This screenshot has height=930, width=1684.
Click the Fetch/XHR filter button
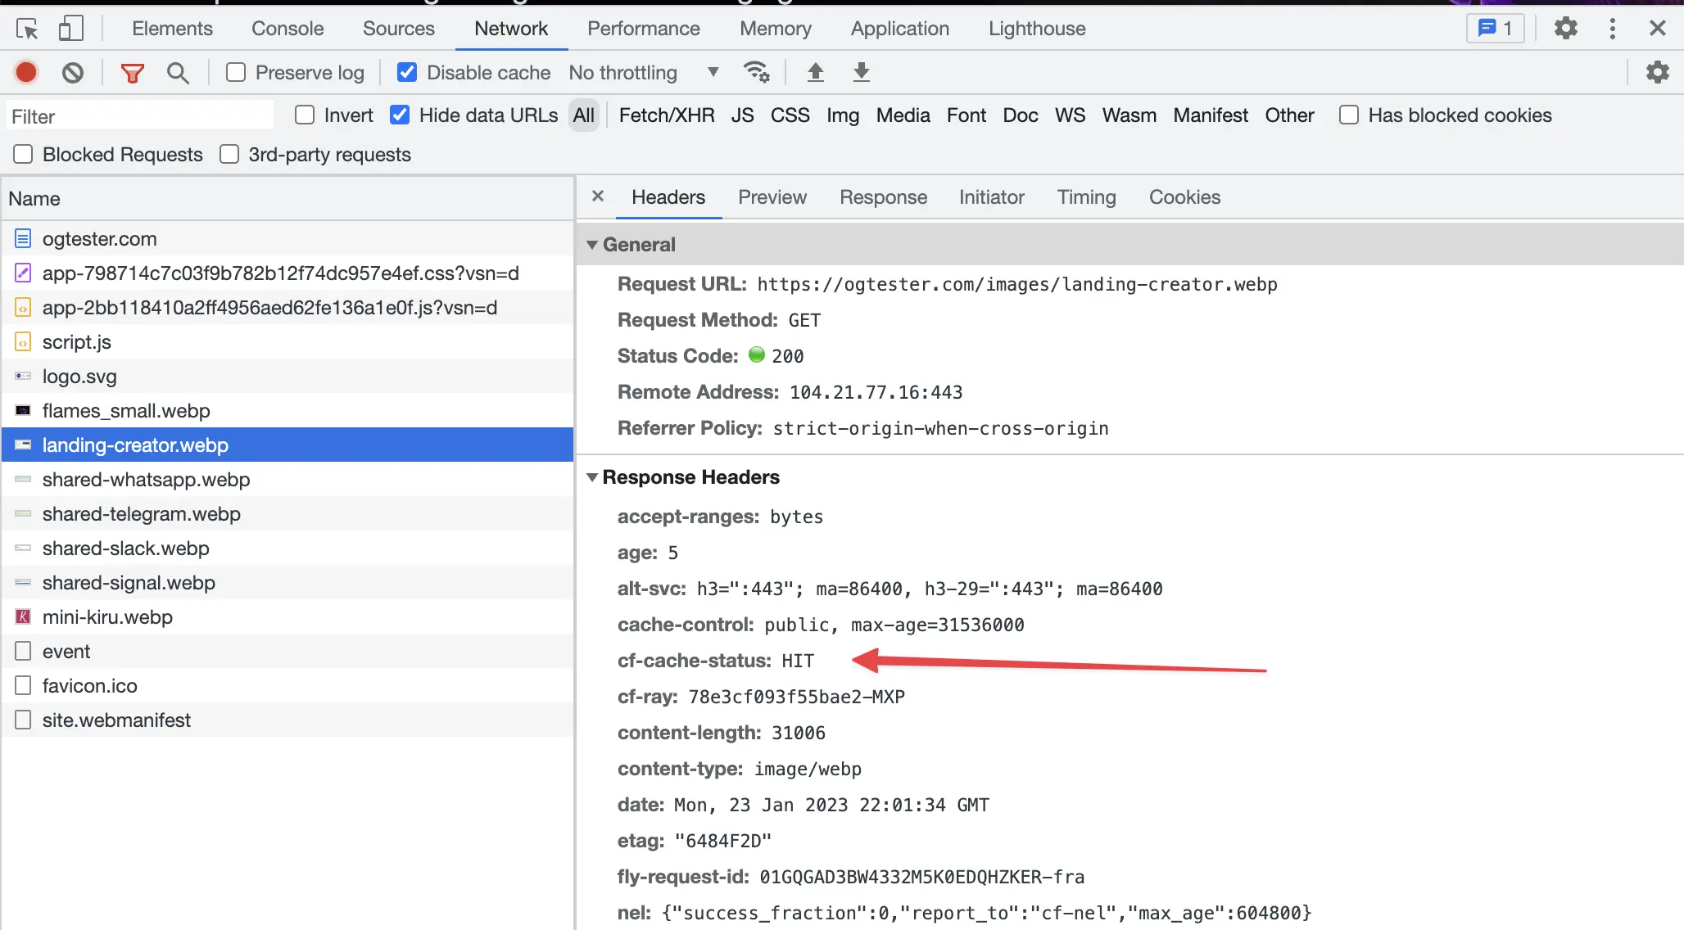tap(666, 115)
